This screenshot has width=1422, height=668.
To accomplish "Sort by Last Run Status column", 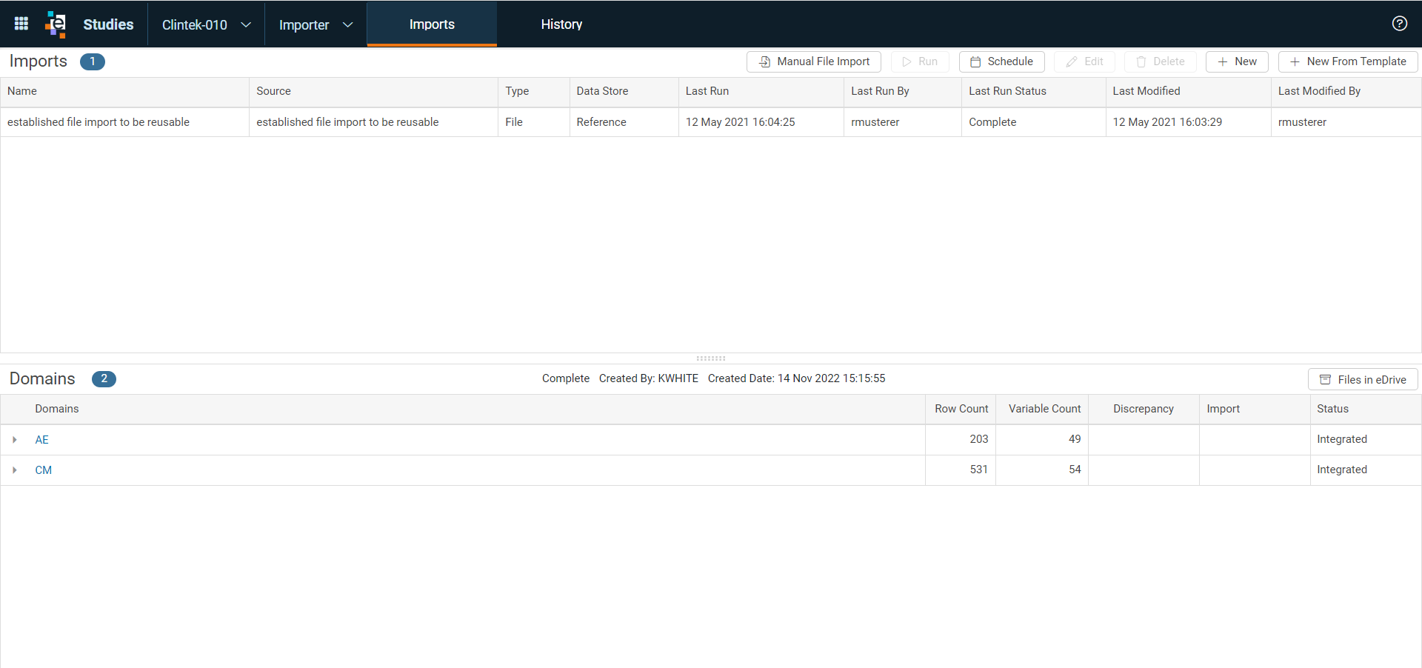I will pyautogui.click(x=1033, y=91).
